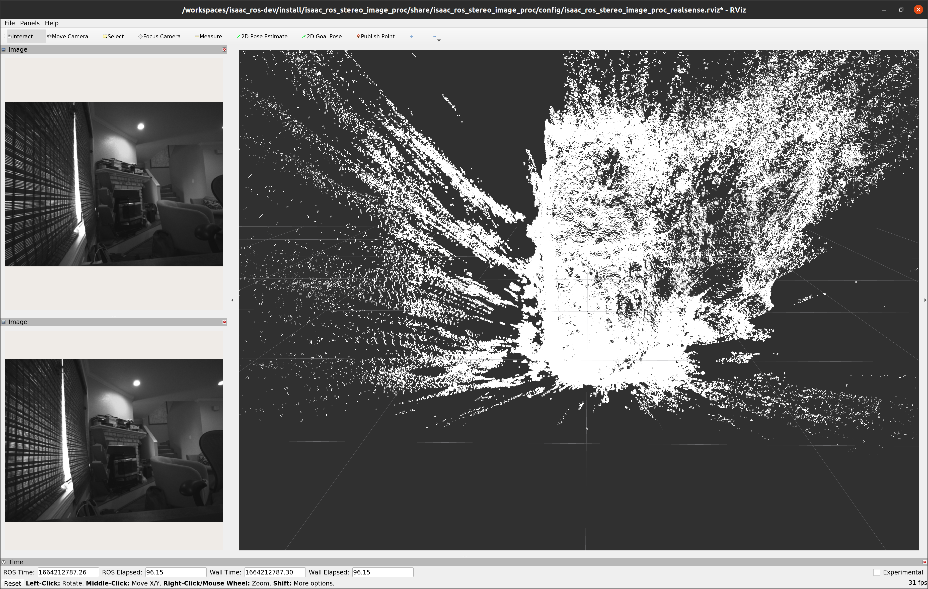
Task: Pick the Measure tool
Action: click(x=208, y=37)
